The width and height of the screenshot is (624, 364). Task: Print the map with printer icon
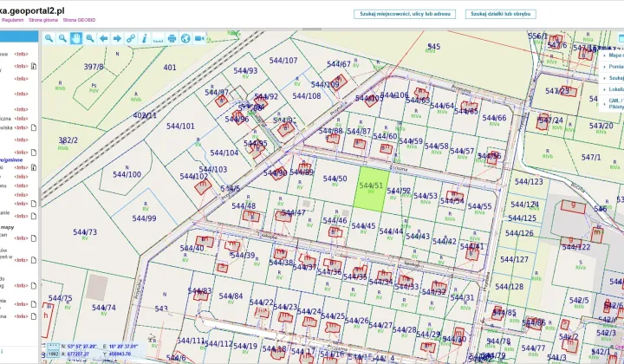click(x=172, y=38)
